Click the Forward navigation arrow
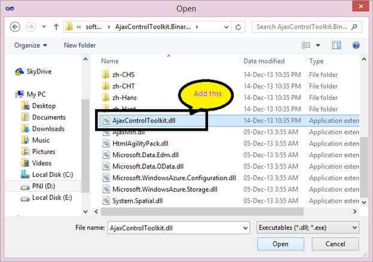 pyautogui.click(x=30, y=27)
